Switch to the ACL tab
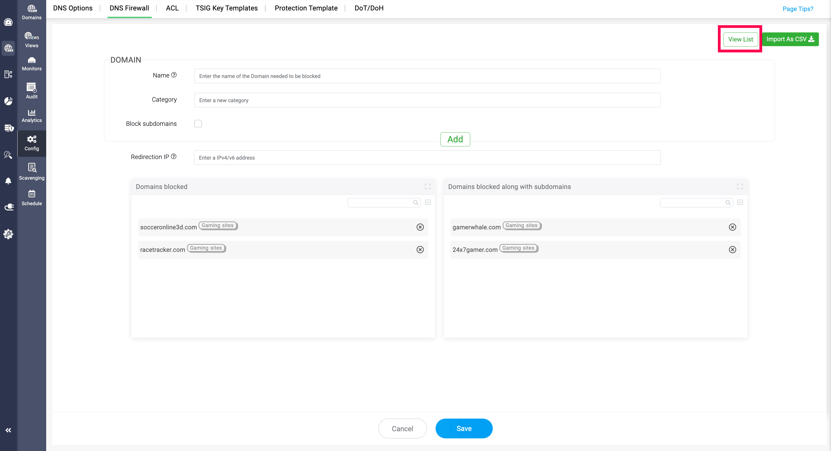The height and width of the screenshot is (451, 831). (172, 8)
